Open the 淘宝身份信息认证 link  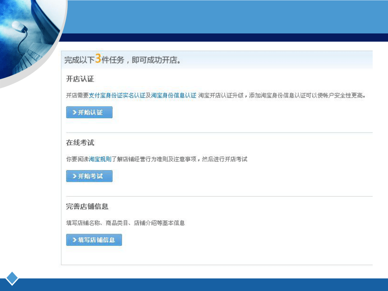pos(174,95)
